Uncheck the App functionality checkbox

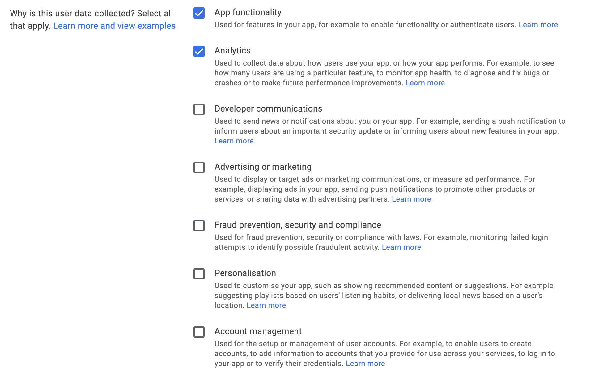coord(199,13)
